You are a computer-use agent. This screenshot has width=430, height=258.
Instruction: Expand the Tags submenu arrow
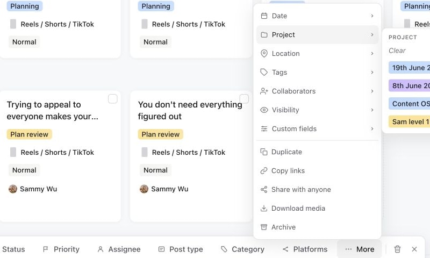click(372, 73)
